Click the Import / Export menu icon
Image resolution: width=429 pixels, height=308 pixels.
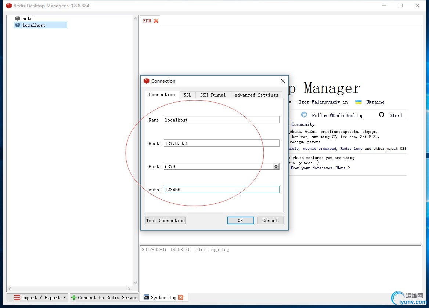click(x=17, y=297)
